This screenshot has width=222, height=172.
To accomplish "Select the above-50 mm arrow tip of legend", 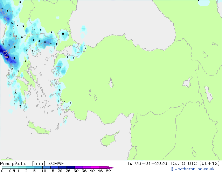I will pyautogui.click(x=111, y=167).
